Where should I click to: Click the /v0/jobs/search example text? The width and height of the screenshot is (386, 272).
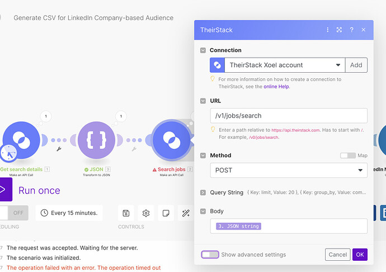263,137
